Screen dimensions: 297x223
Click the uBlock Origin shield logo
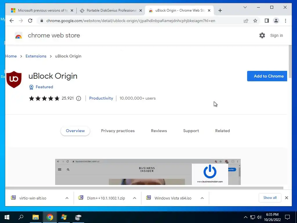[14, 80]
